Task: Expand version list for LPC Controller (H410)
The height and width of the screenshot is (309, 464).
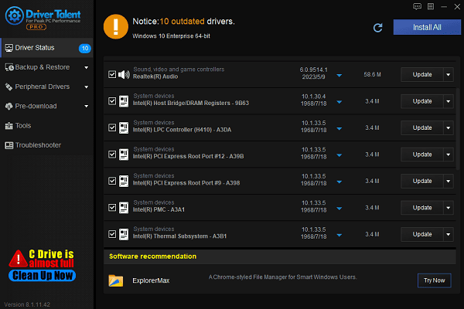Action: (x=339, y=129)
